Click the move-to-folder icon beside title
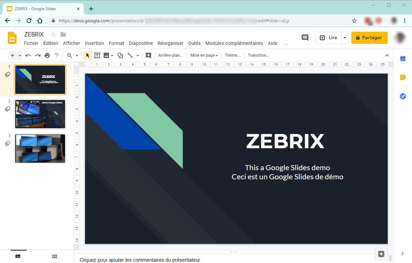The width and height of the screenshot is (412, 263). coord(63,34)
